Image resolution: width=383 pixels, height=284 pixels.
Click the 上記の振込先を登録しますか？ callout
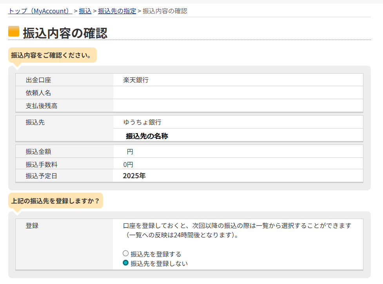click(x=55, y=201)
